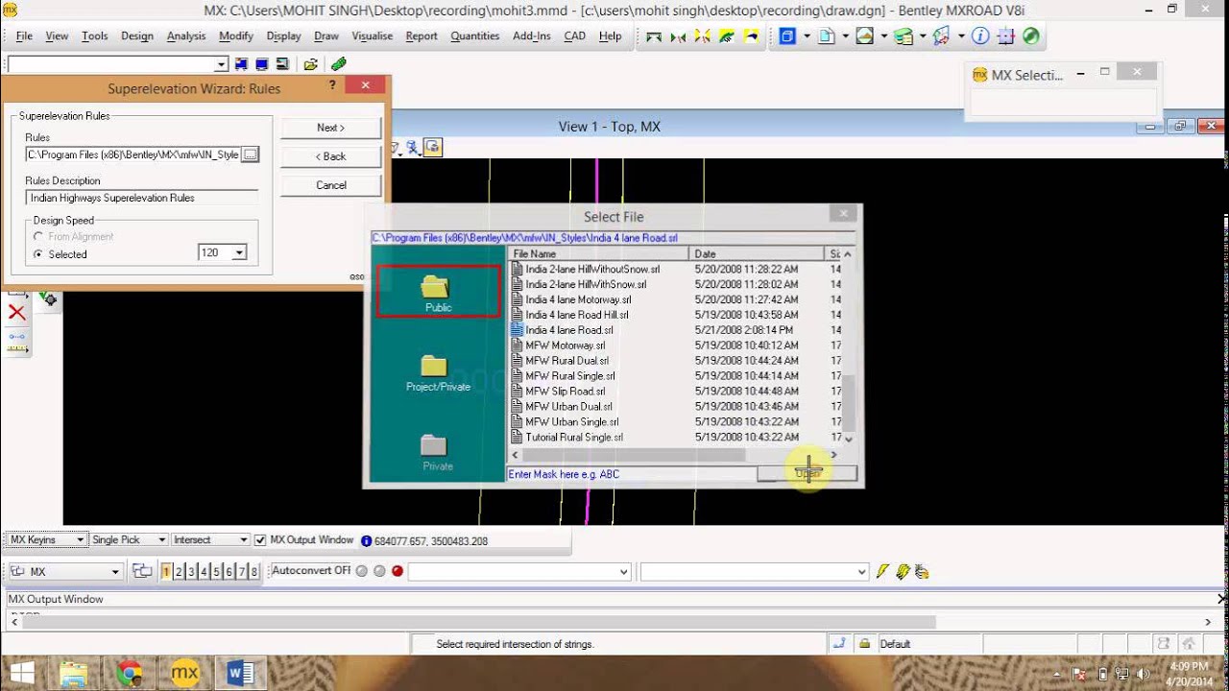This screenshot has height=691, width=1229.
Task: Open the Design menu
Action: point(136,36)
